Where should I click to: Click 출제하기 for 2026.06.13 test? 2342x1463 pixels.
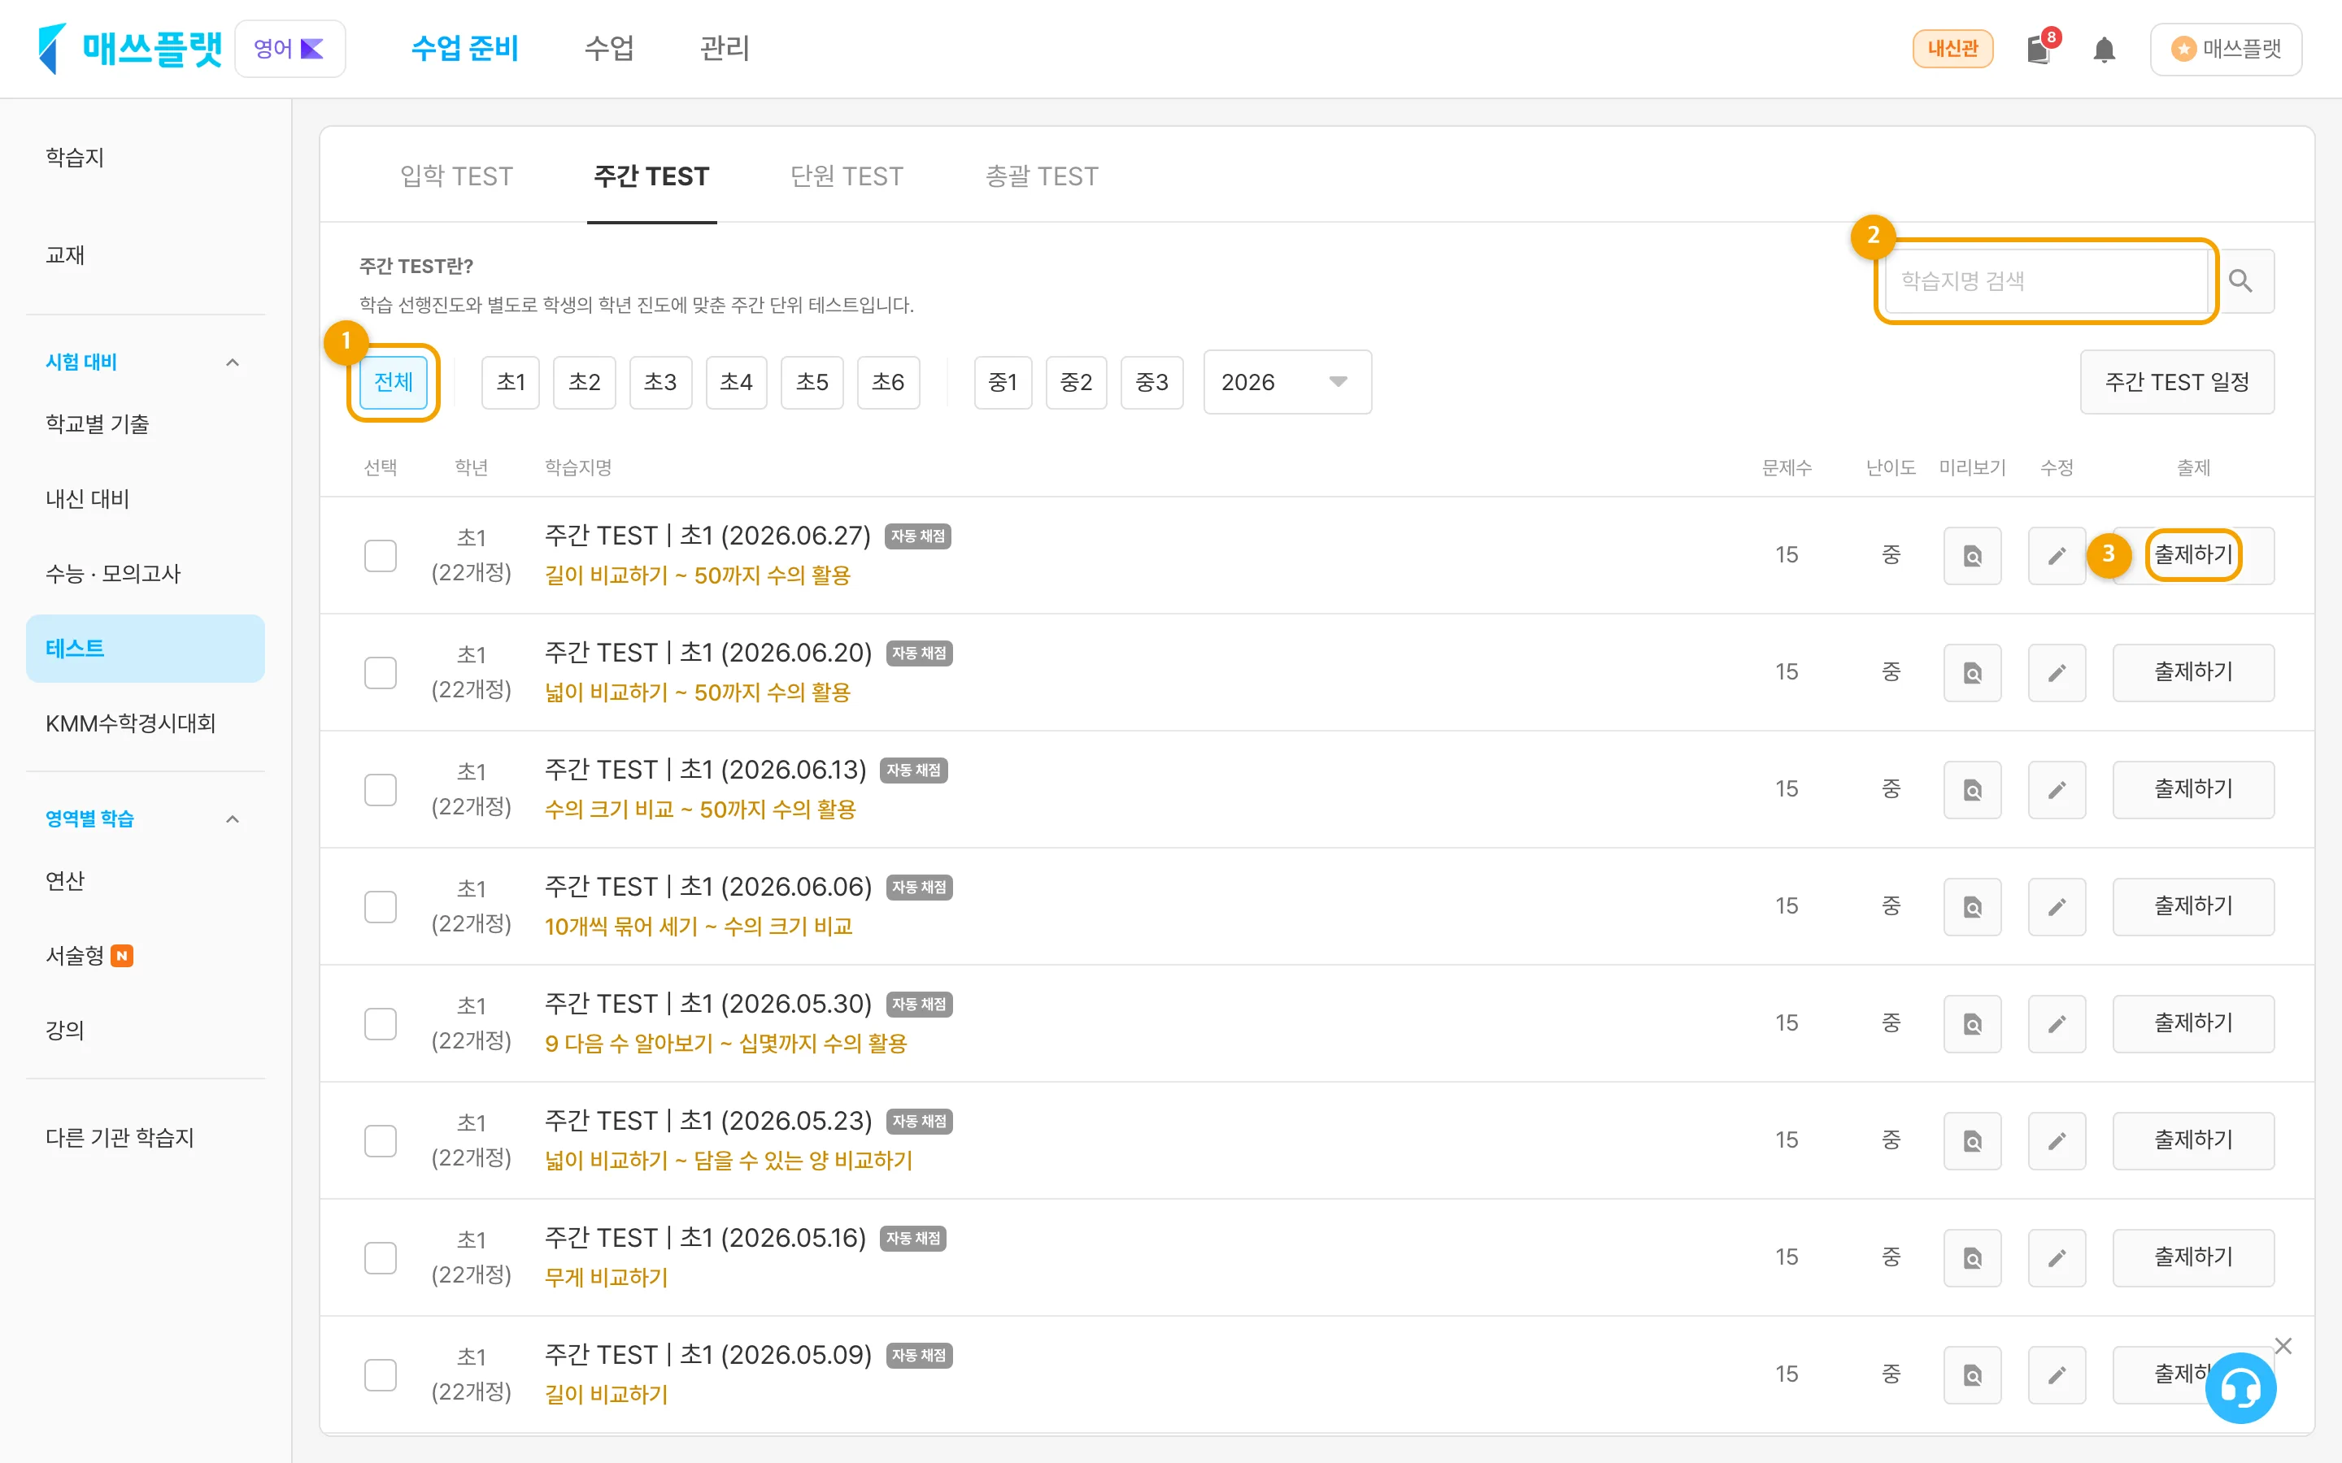point(2193,789)
